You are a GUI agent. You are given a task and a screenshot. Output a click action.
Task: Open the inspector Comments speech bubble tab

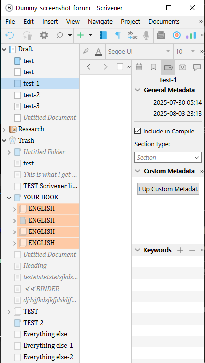(197, 67)
